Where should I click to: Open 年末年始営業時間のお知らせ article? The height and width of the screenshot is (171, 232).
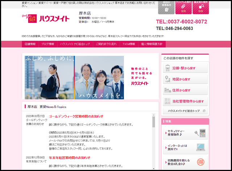click(x=69, y=158)
